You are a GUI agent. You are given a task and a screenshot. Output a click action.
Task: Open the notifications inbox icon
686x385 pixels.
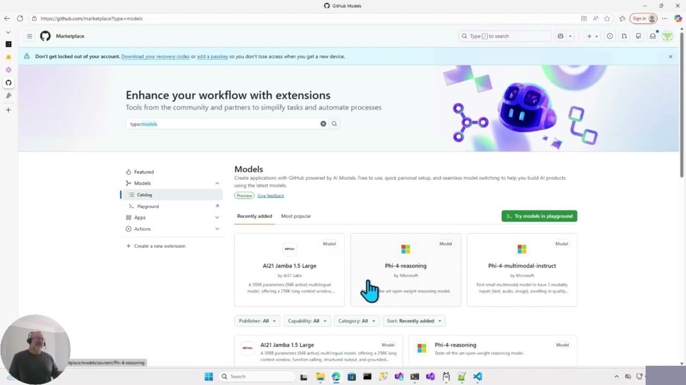pos(653,36)
